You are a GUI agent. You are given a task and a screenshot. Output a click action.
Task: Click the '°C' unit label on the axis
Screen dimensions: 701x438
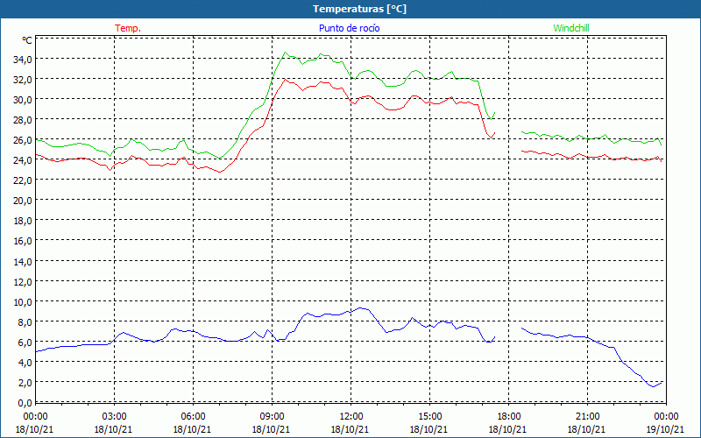27,40
